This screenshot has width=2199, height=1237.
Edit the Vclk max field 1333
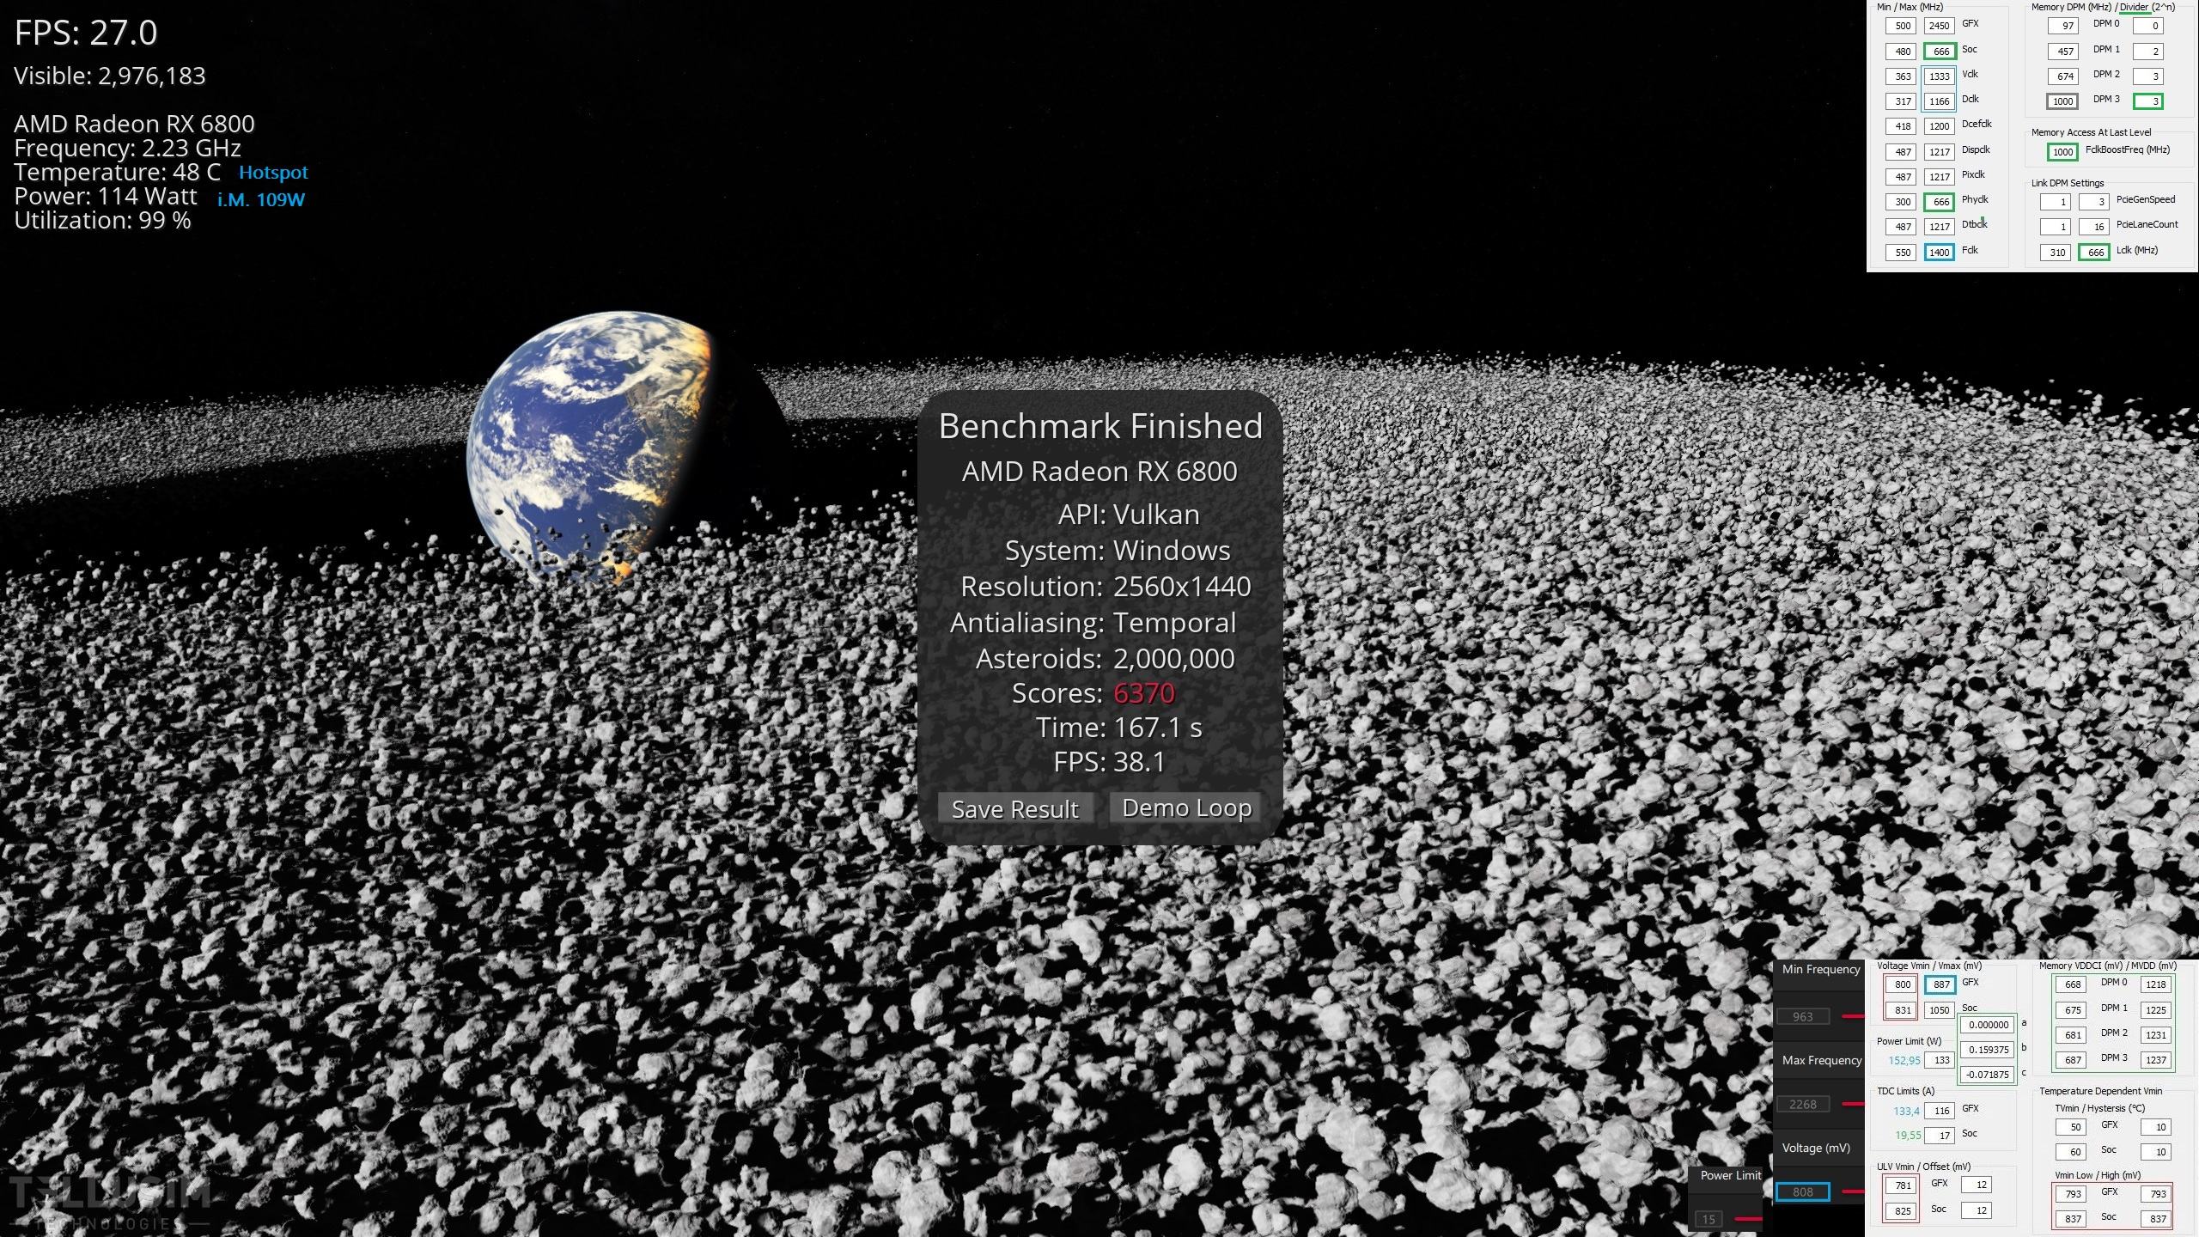tap(1940, 76)
